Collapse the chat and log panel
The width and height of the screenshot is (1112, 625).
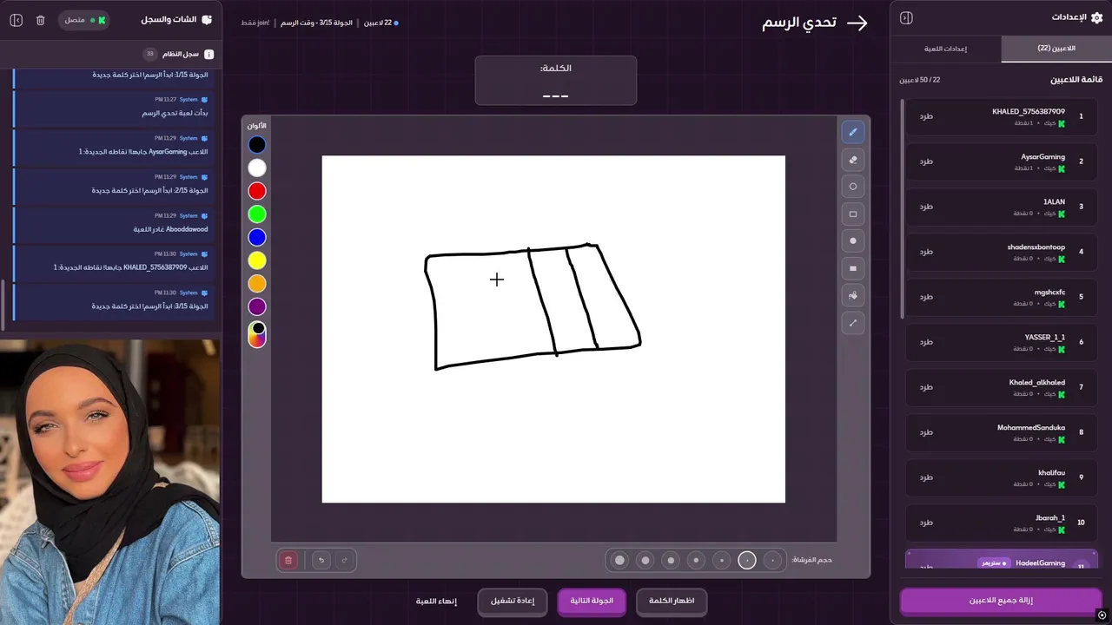tap(16, 19)
